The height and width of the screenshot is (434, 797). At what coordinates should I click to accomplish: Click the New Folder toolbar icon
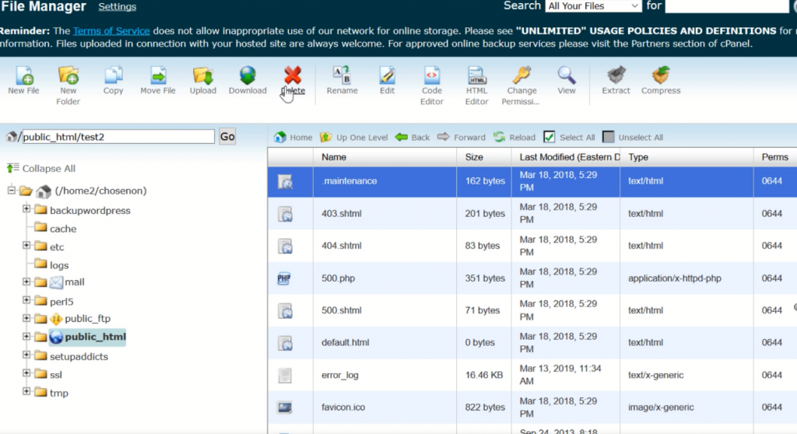pos(68,75)
